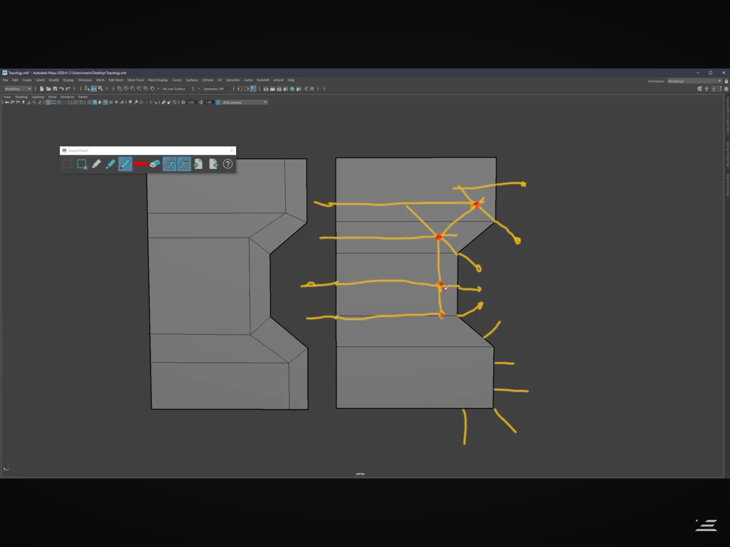This screenshot has height=547, width=730.
Task: Click the No Live Surface field
Action: click(x=174, y=89)
